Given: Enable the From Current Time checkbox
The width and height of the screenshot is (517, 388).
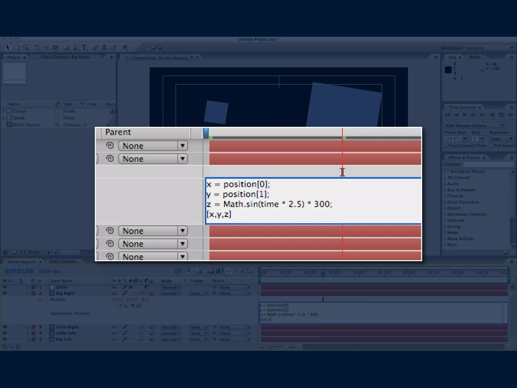Looking at the screenshot, I should (x=446, y=146).
